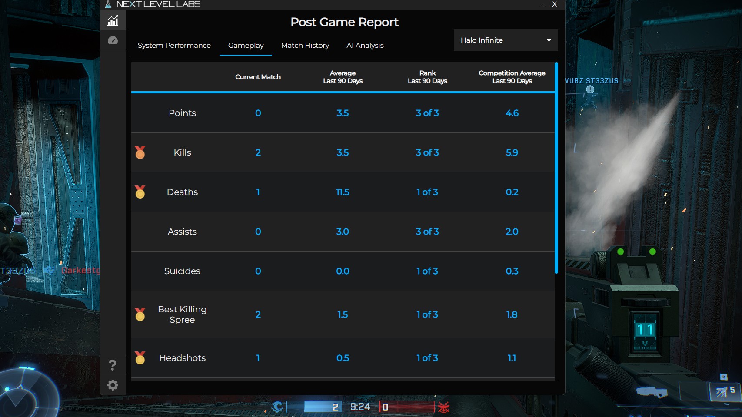The width and height of the screenshot is (742, 417).
Task: Click the Kills row label
Action: click(182, 152)
